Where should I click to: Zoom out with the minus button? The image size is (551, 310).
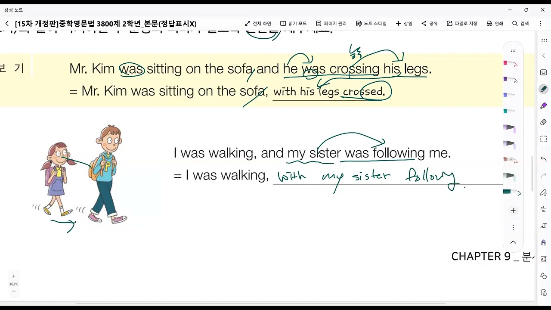[x=13, y=291]
